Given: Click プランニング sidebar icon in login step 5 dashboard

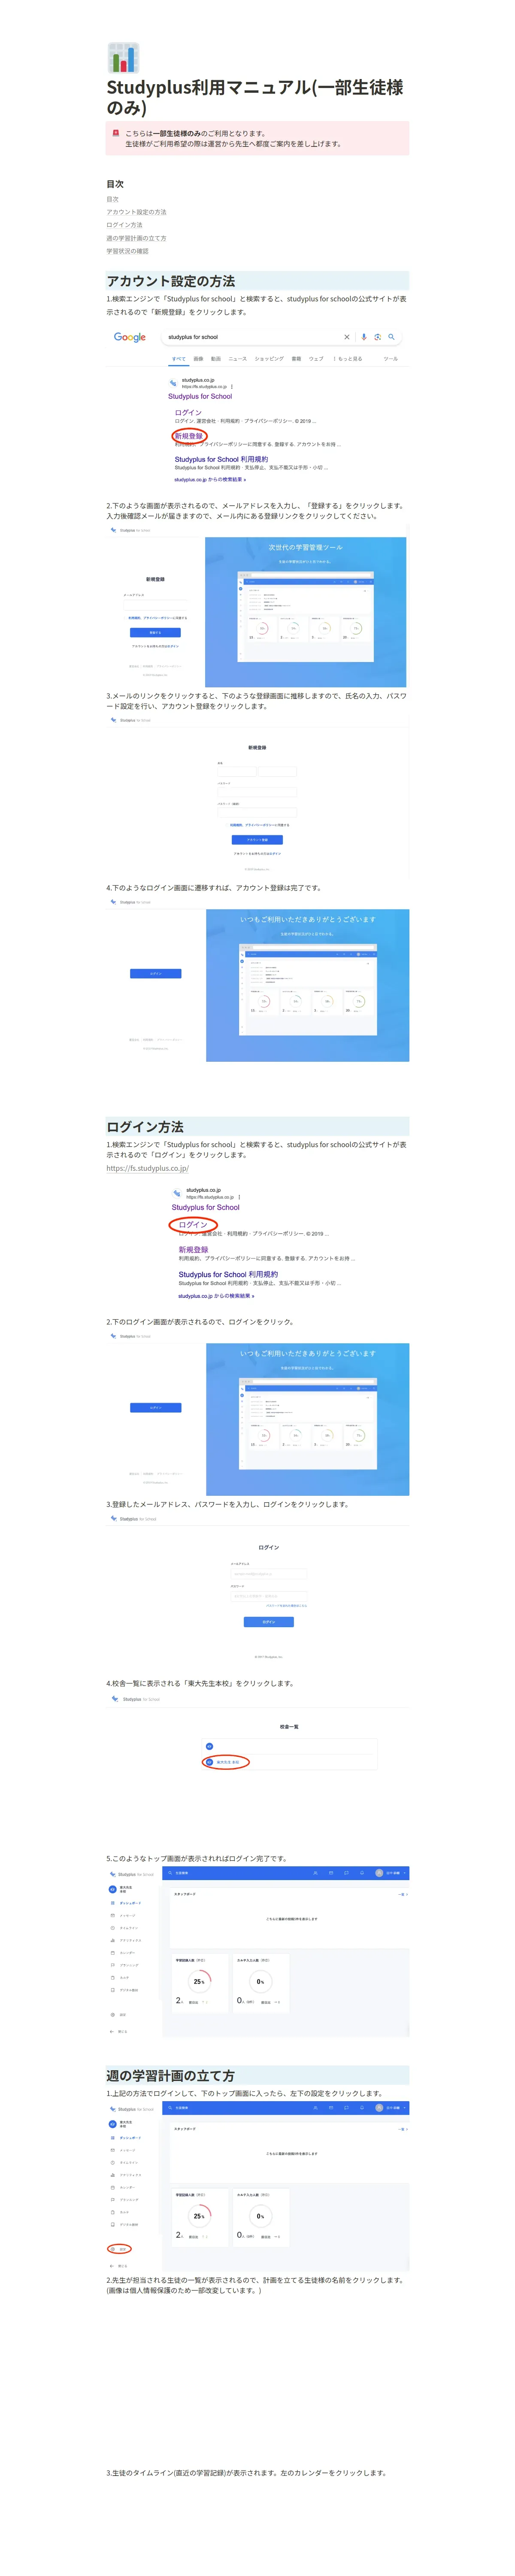Looking at the screenshot, I should point(113,1965).
